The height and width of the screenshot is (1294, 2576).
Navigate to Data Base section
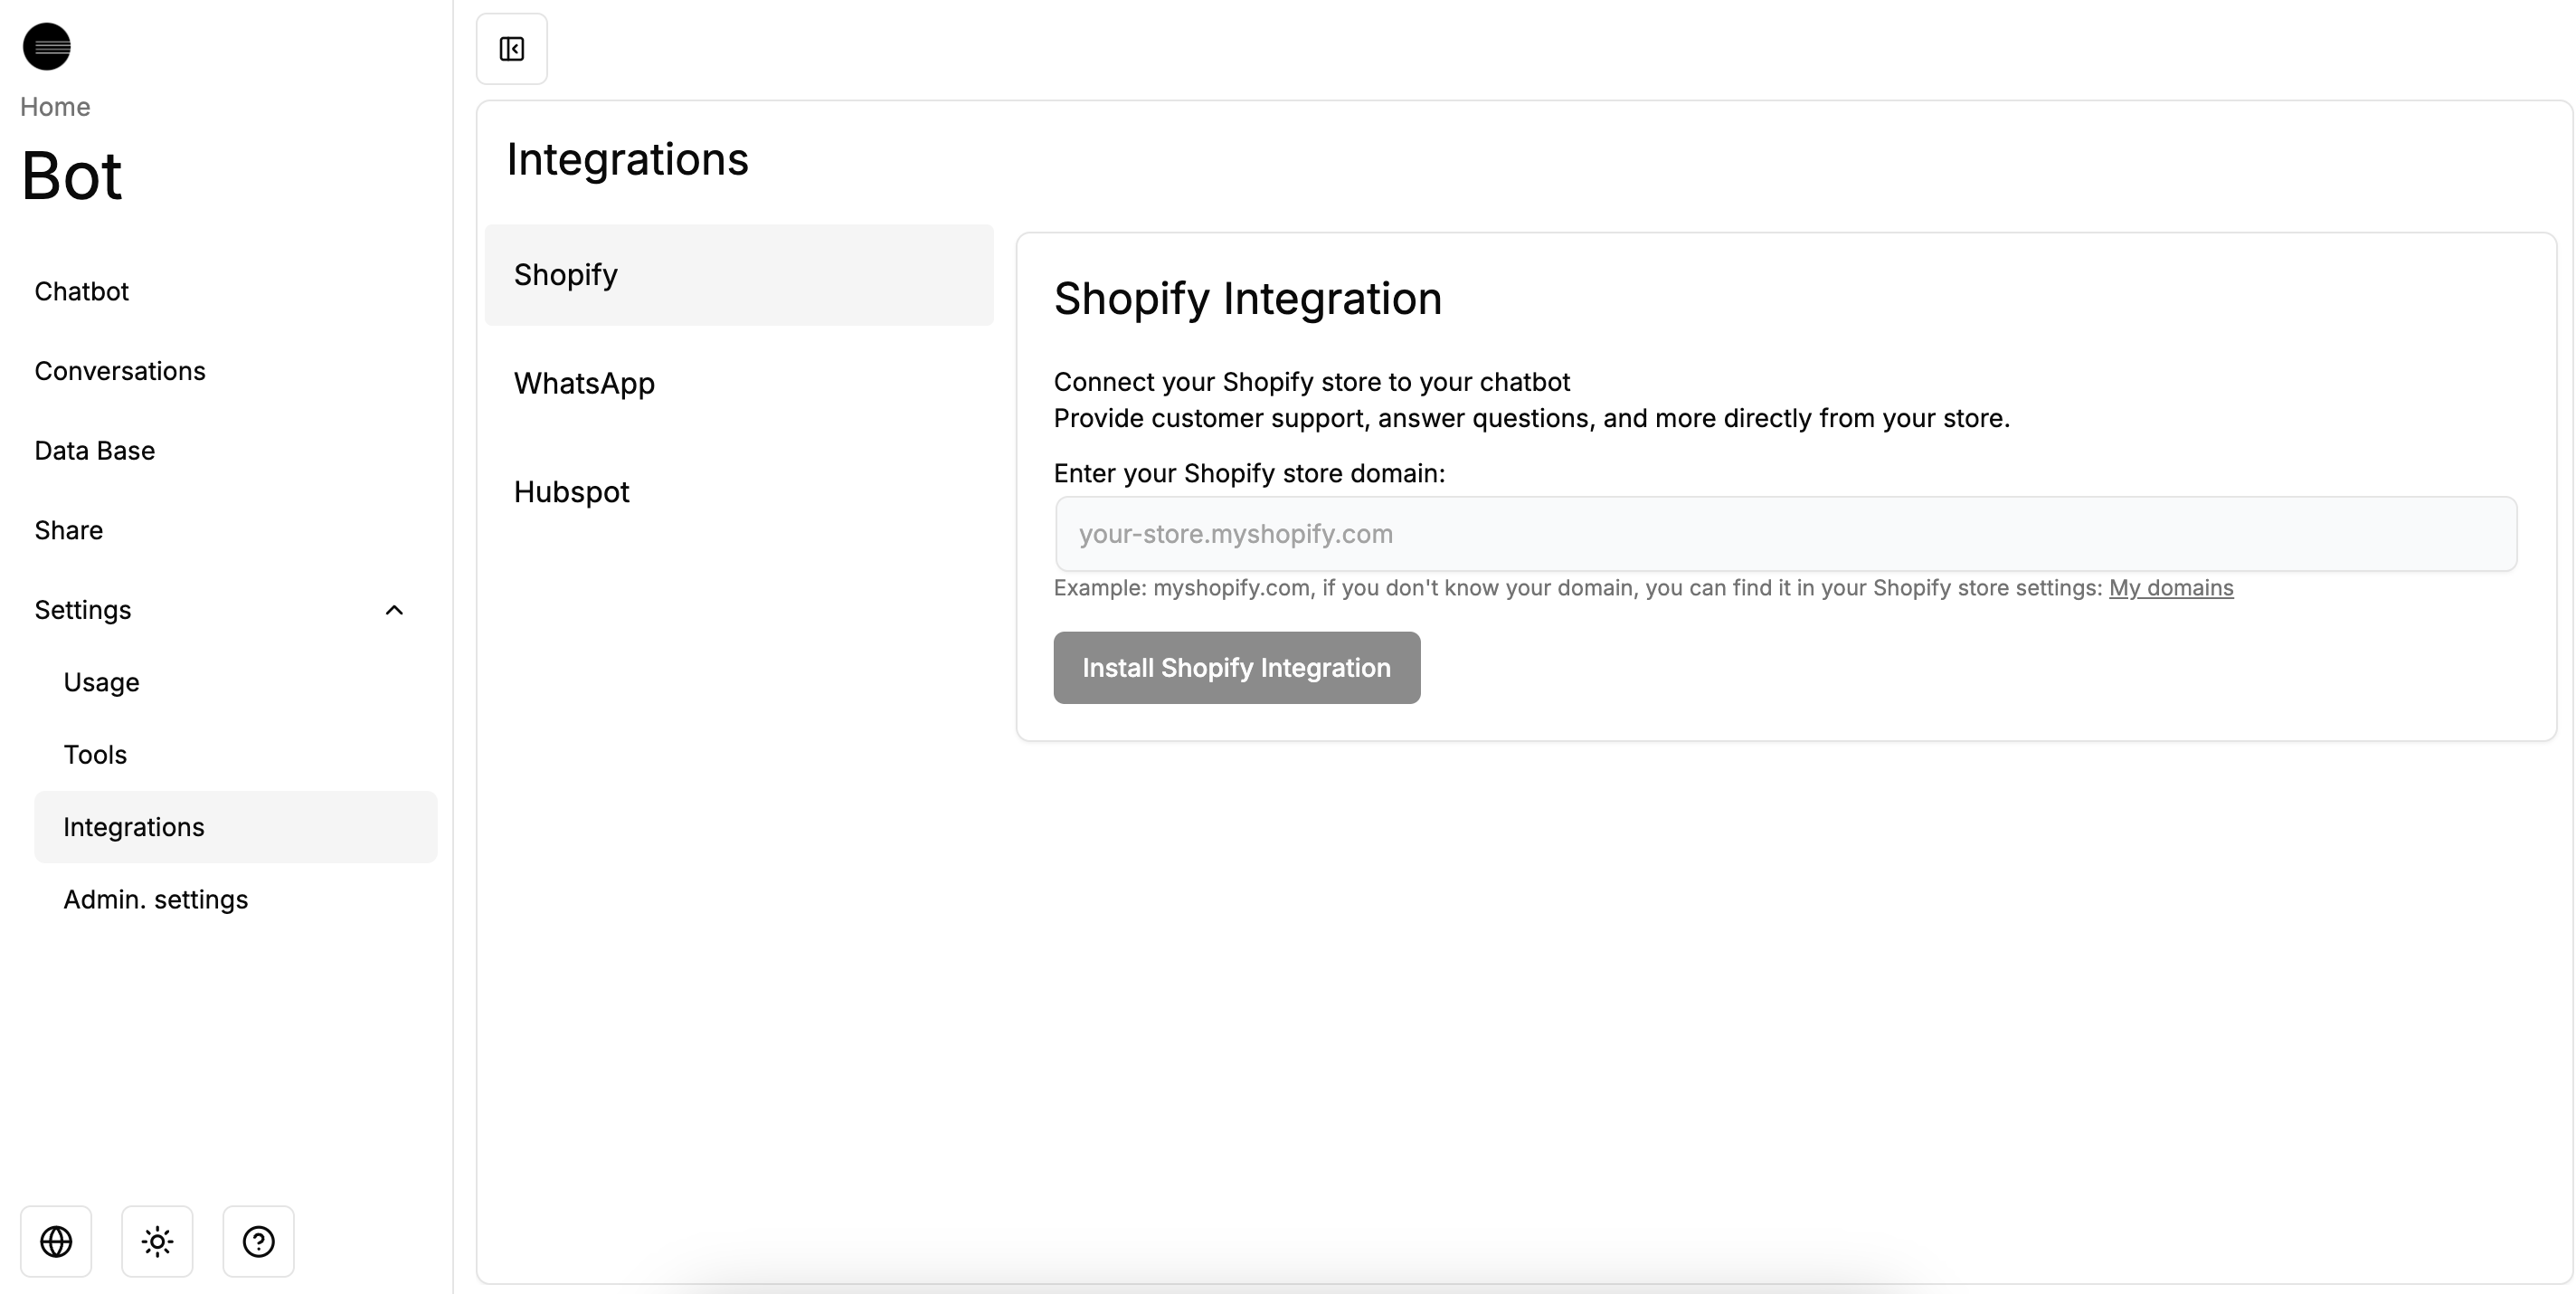95,451
